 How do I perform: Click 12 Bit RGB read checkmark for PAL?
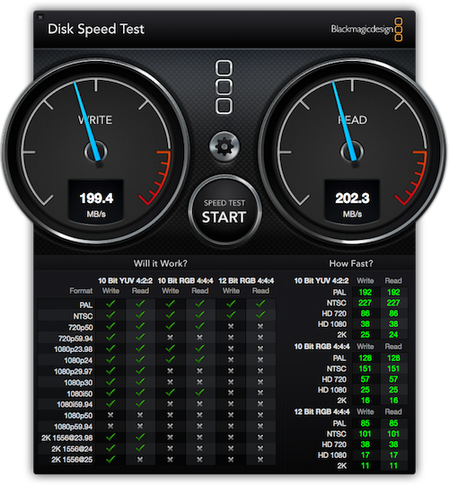click(260, 304)
